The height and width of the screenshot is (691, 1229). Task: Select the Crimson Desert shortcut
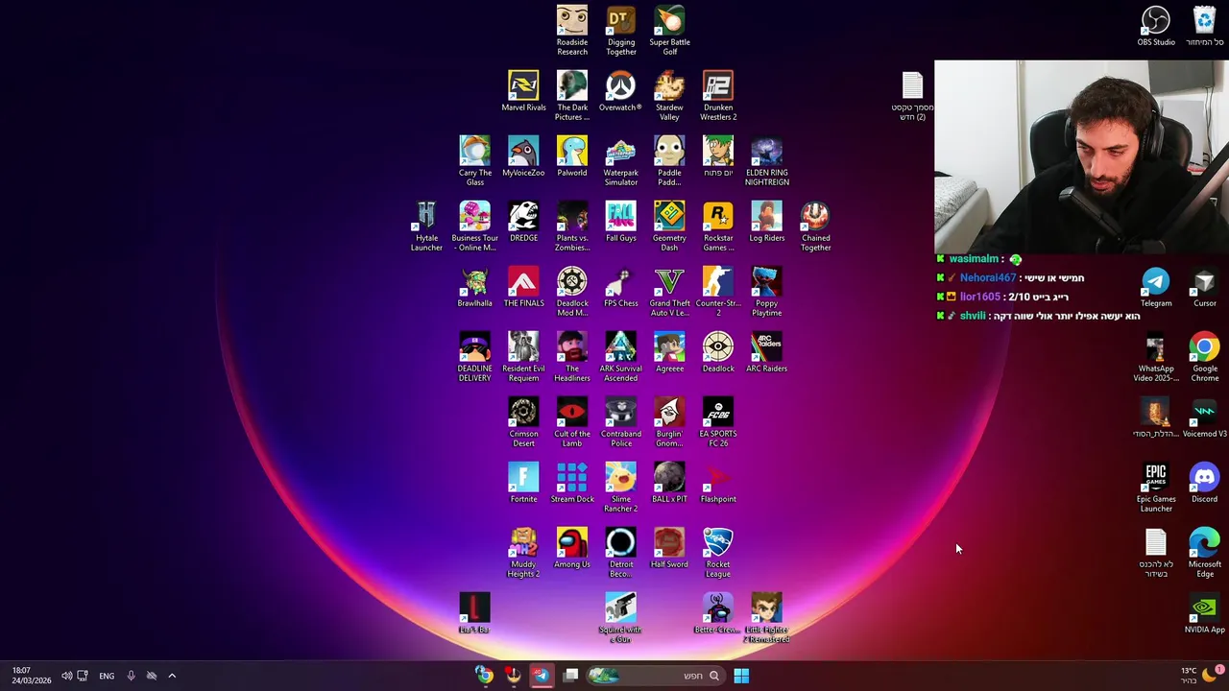(523, 422)
